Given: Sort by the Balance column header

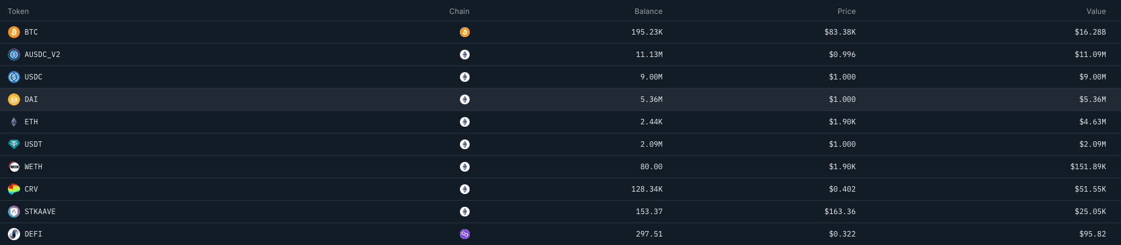Looking at the screenshot, I should tap(648, 12).
